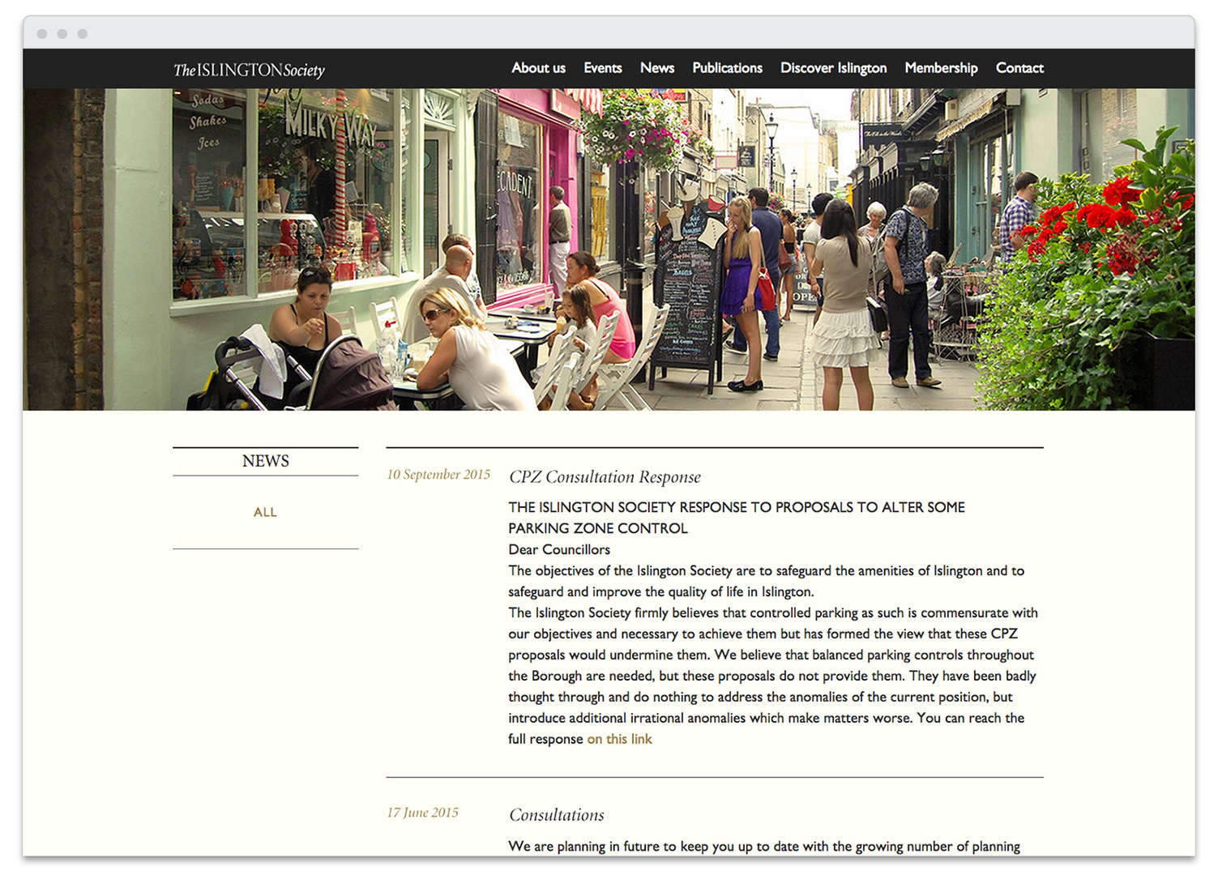
Task: Click the 17 June 2015 date
Action: (422, 813)
